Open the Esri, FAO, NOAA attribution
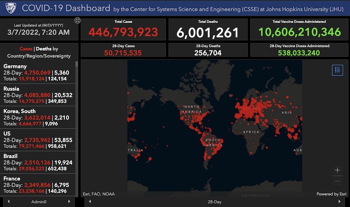Image resolution: width=350 pixels, height=207 pixels. click(98, 194)
